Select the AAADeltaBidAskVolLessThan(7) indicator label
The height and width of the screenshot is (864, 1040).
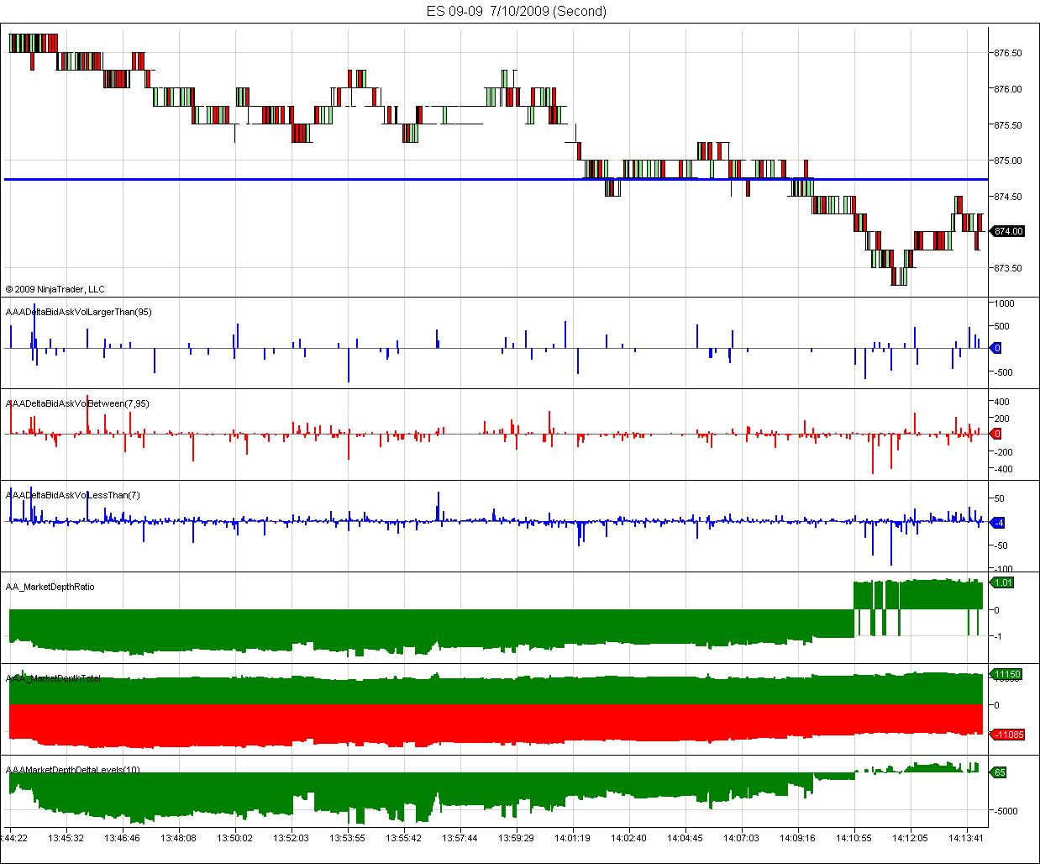(73, 495)
